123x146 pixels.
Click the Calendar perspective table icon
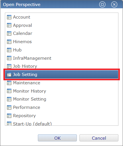tap(9, 33)
